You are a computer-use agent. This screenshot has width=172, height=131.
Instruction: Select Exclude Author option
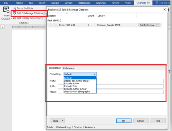pyautogui.click(x=72, y=83)
